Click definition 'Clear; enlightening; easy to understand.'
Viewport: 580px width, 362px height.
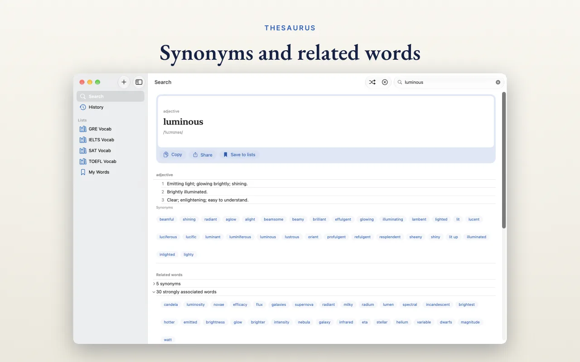208,200
